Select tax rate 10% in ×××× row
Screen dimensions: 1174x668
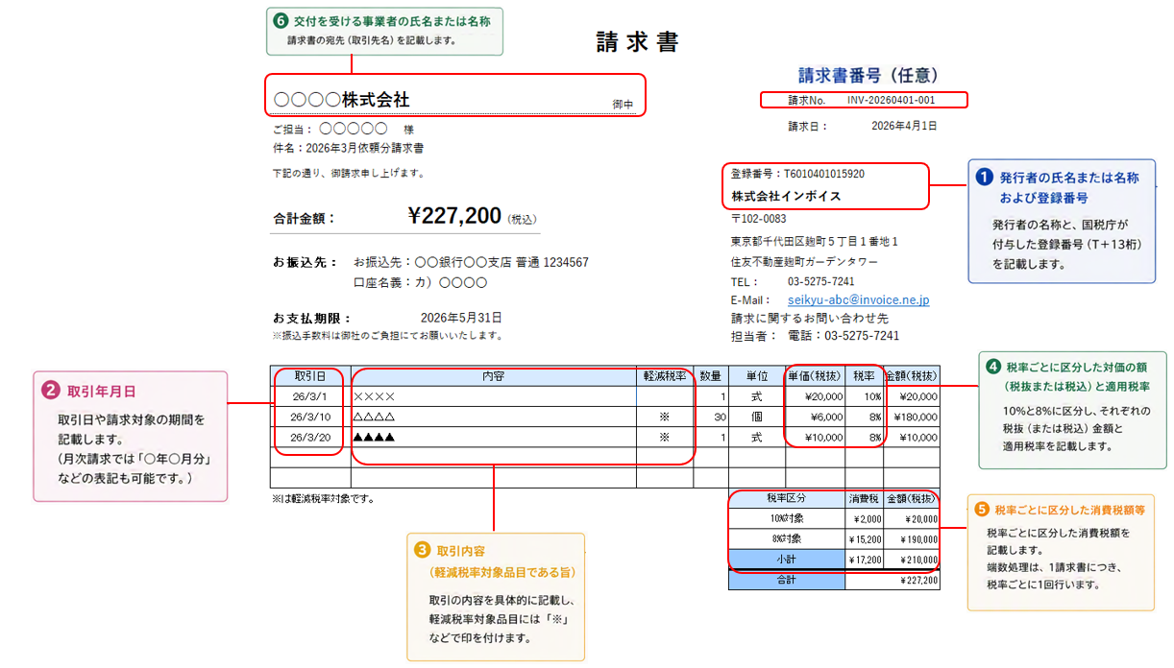[x=872, y=396]
